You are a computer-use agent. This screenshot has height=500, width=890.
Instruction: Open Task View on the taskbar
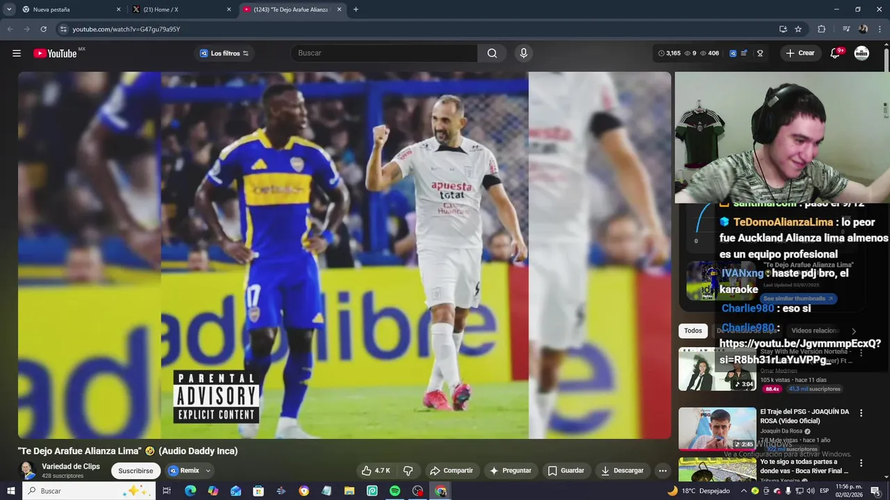coord(167,491)
